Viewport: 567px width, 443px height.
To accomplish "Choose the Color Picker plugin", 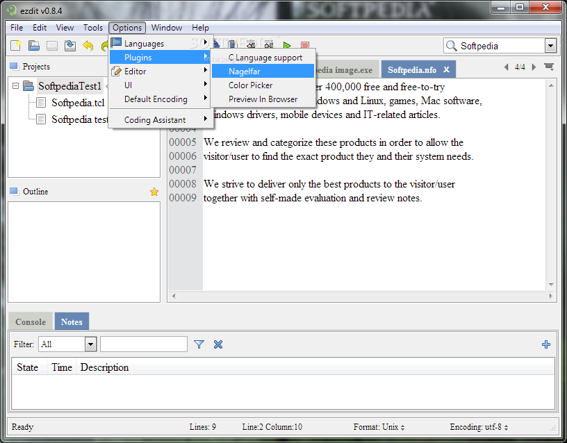I will (263, 85).
